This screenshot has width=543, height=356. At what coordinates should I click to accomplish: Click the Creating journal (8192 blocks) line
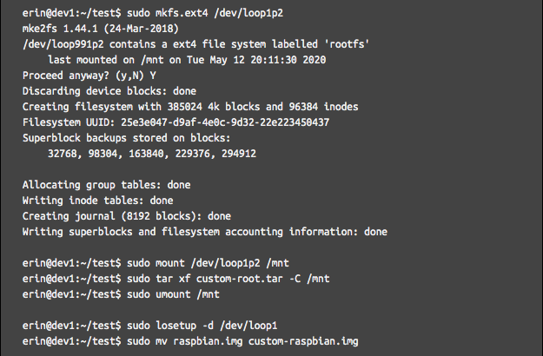127,216
